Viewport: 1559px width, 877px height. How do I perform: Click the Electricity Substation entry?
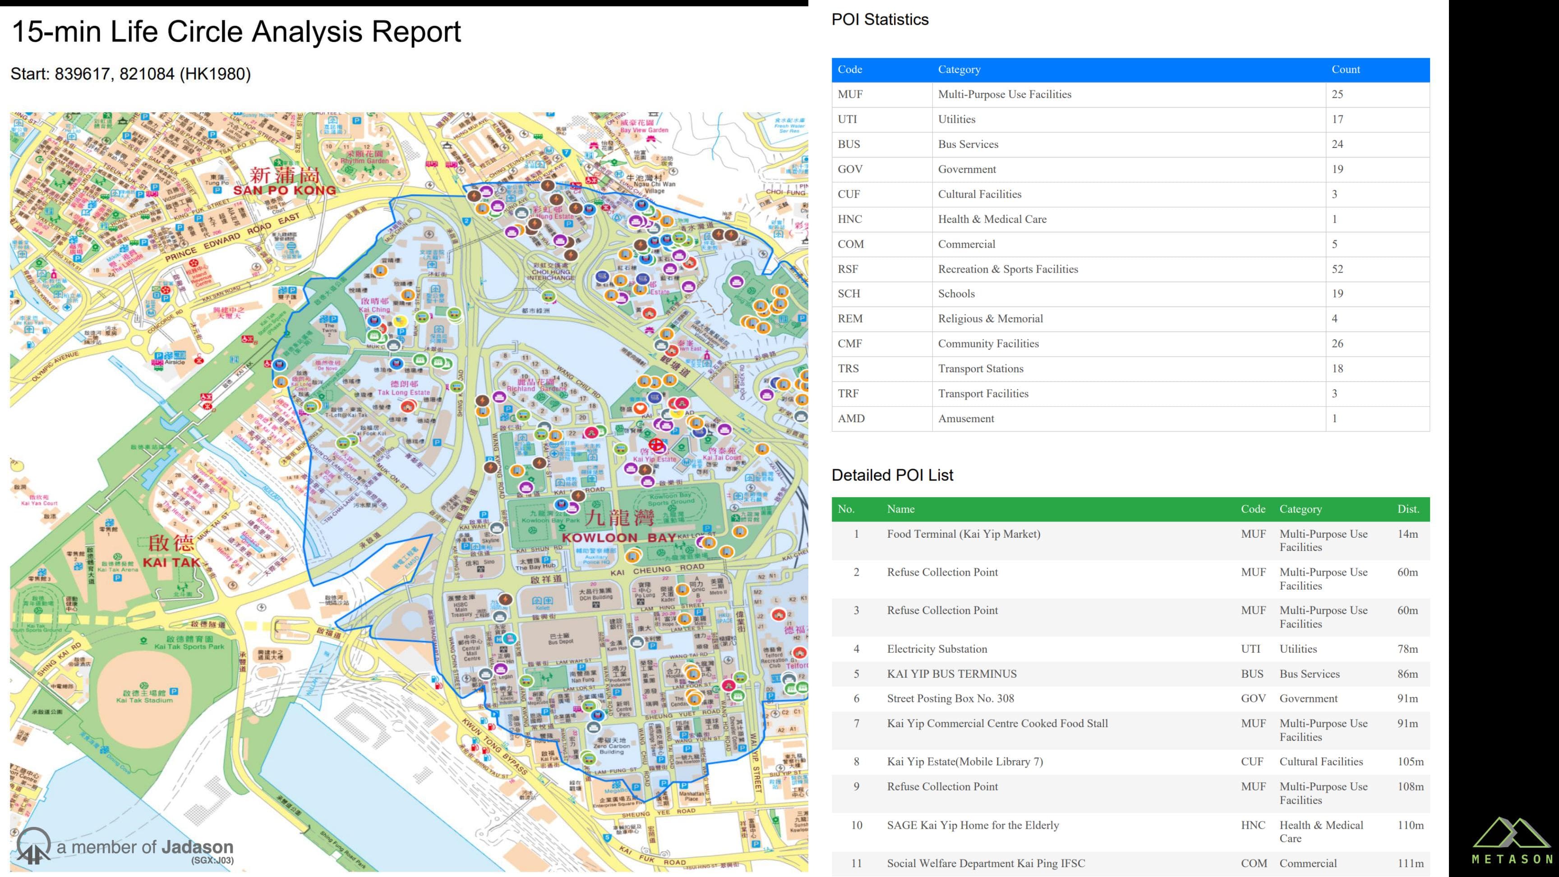(x=937, y=649)
